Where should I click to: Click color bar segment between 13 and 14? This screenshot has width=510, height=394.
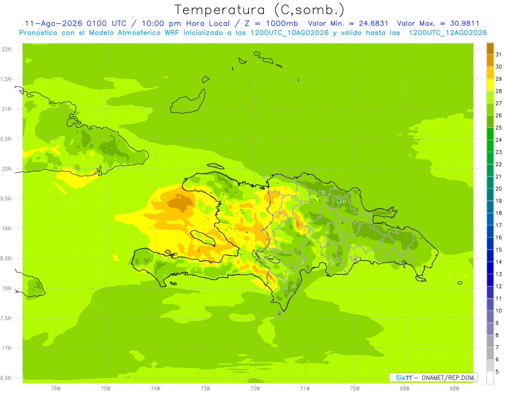coord(490,268)
